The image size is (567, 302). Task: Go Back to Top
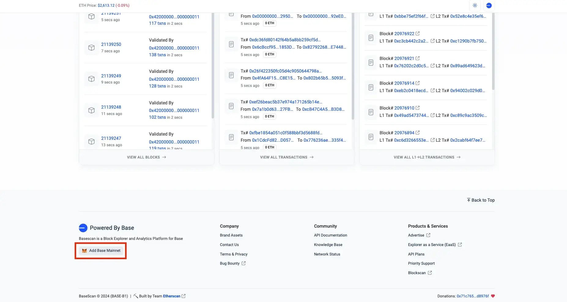pos(480,200)
